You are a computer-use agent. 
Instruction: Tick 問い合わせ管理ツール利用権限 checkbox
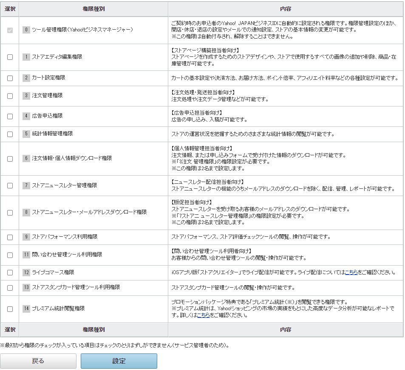tap(10, 255)
